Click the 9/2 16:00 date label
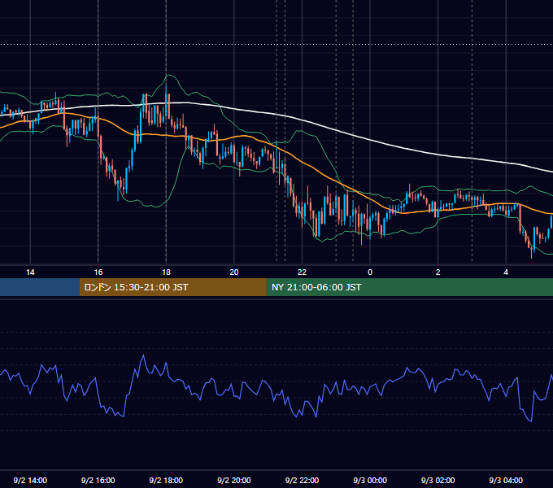Image resolution: width=553 pixels, height=488 pixels. pyautogui.click(x=98, y=480)
